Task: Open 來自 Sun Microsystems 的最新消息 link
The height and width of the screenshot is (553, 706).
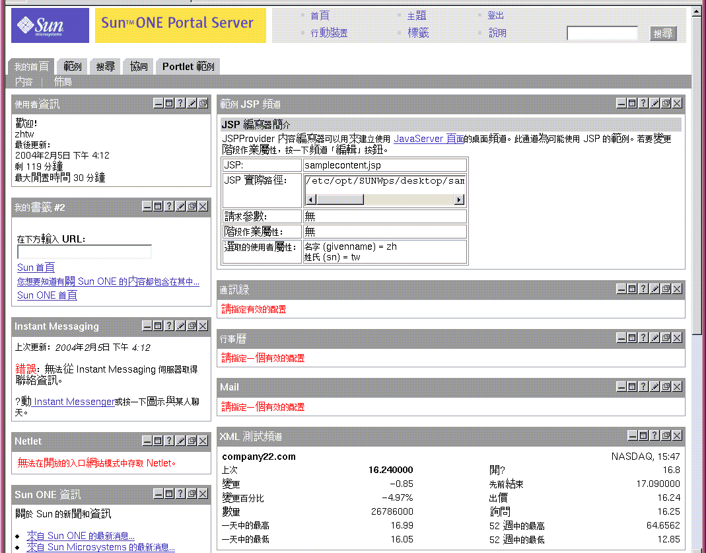Action: (100, 547)
